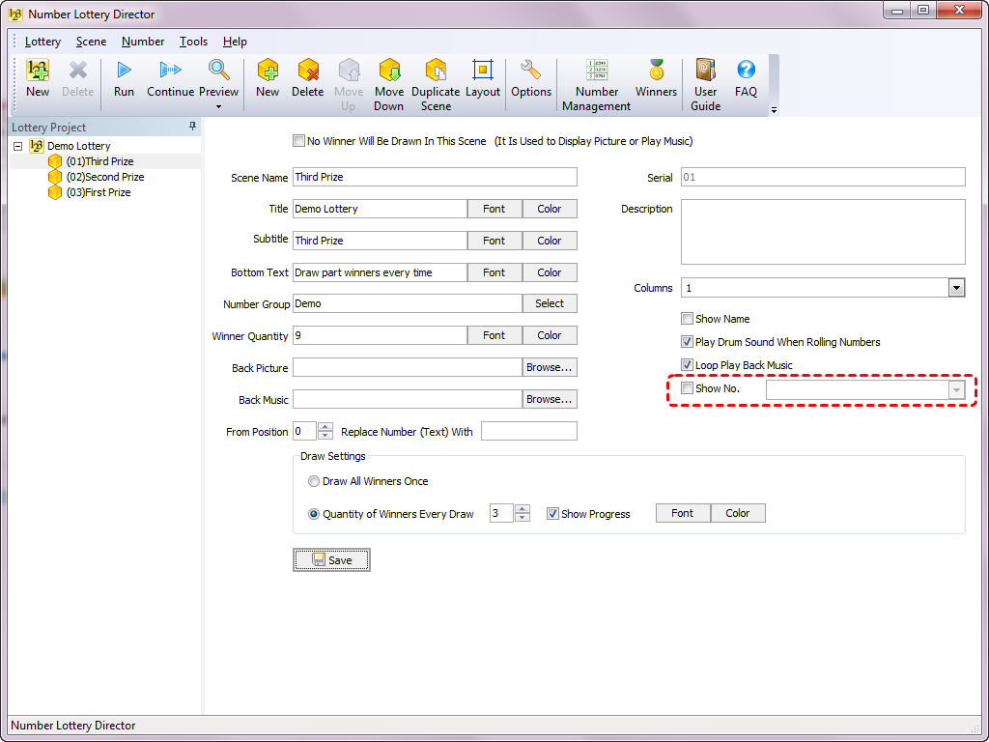Click the Save button
Screen dimensions: 989x742
tap(331, 560)
